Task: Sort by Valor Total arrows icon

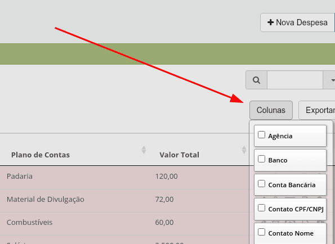Action: coord(244,150)
